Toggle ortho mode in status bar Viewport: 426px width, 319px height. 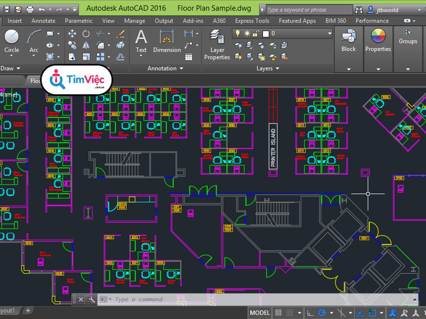311,313
